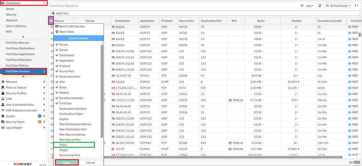Click the System gear icon in sidebar
The image size is (362, 166).
point(3,116)
